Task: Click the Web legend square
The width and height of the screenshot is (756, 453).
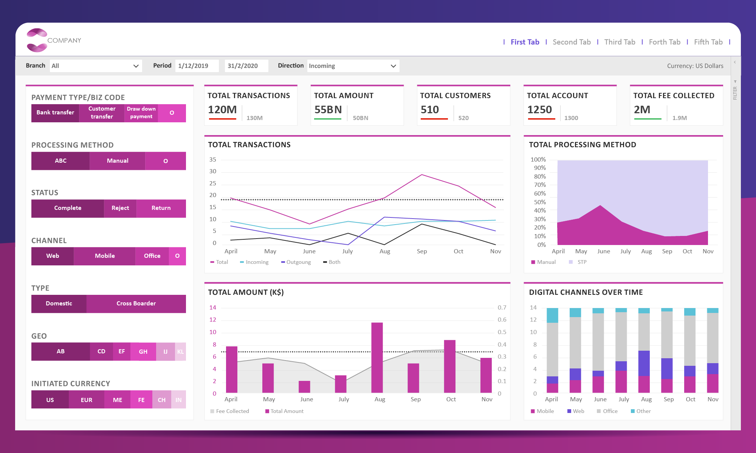Action: coord(569,411)
